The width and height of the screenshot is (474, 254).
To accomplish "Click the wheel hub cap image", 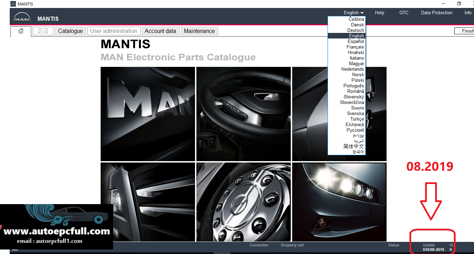I will click(x=244, y=202).
